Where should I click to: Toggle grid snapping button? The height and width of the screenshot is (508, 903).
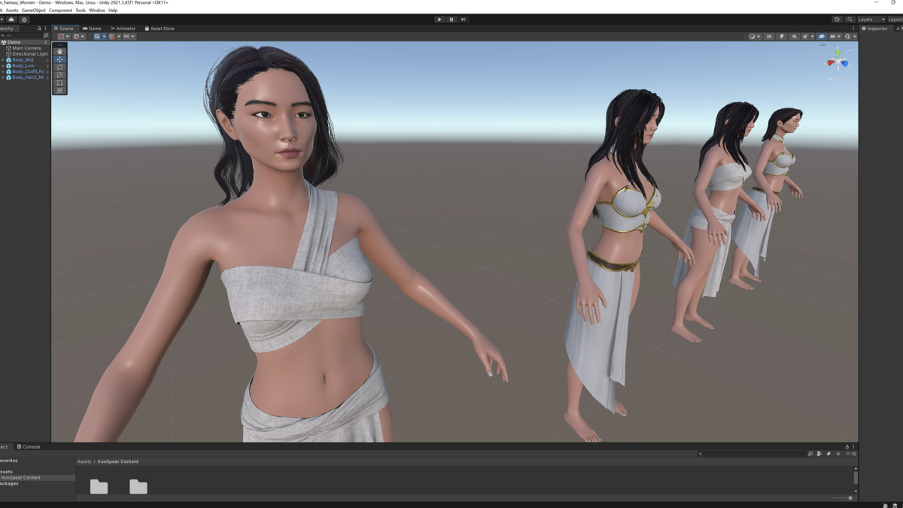pyautogui.click(x=111, y=36)
